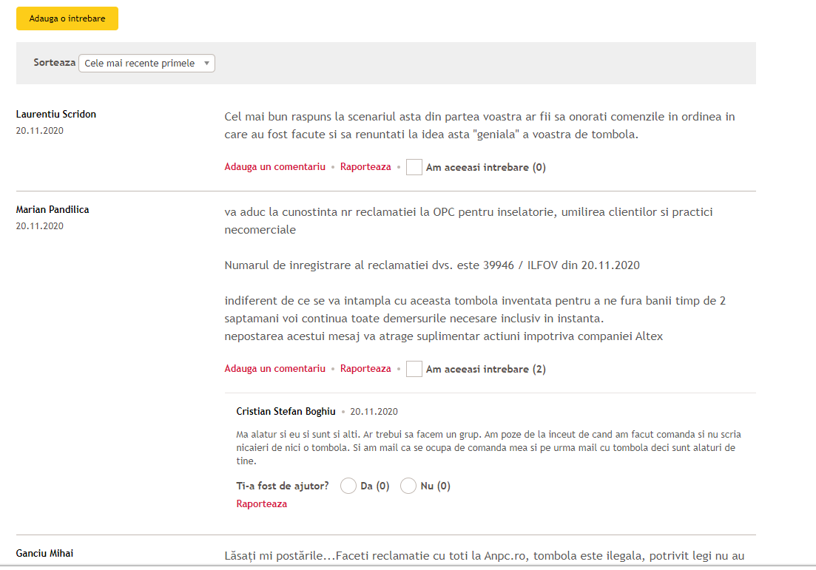Add a comment on Marian Pandilica's question
The width and height of the screenshot is (816, 570).
coord(274,368)
